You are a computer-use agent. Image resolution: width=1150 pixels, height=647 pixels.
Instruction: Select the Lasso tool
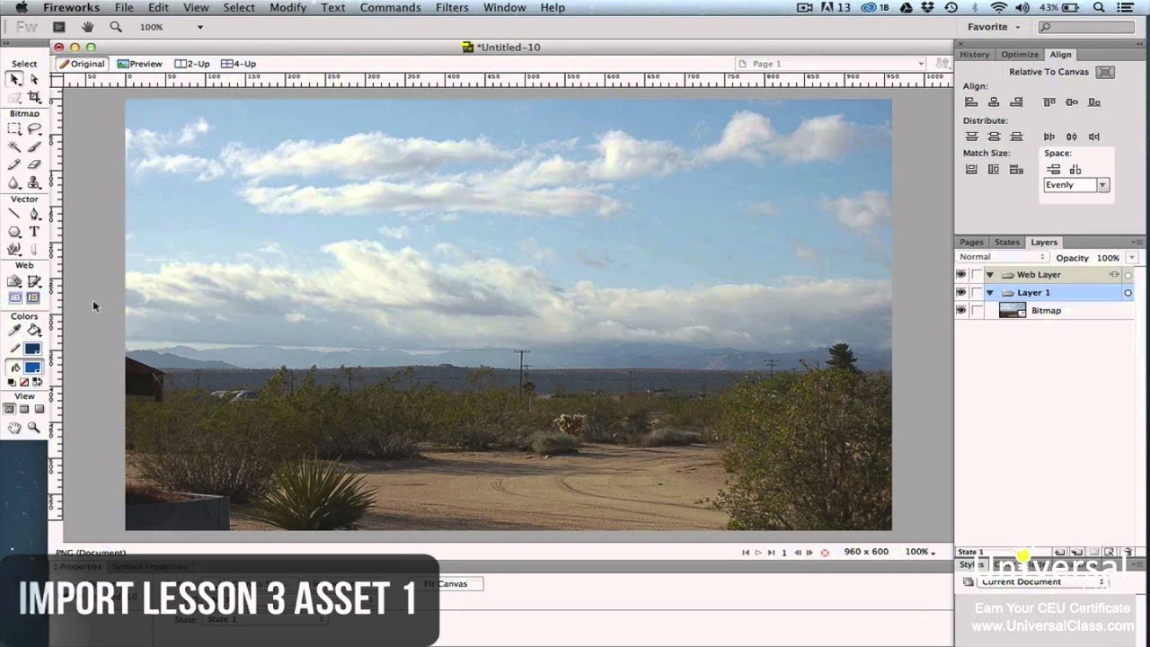[x=34, y=129]
